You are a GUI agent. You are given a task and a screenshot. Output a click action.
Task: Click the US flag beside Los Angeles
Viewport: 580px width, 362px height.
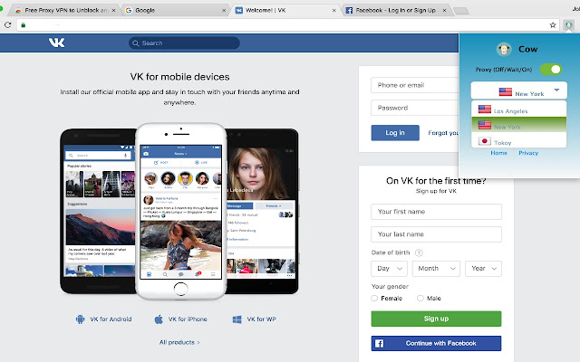(485, 110)
